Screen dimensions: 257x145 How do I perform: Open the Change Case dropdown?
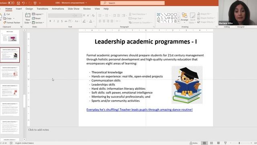(x=77, y=21)
